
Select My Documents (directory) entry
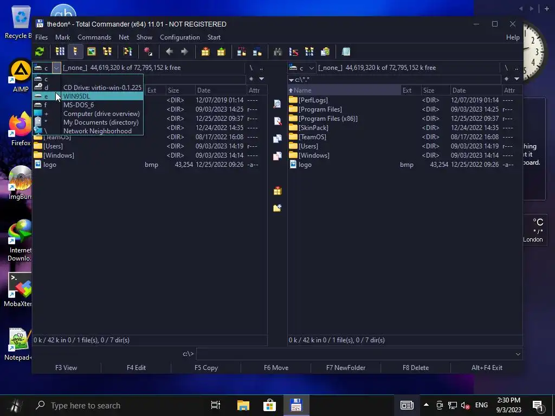[x=88, y=122]
